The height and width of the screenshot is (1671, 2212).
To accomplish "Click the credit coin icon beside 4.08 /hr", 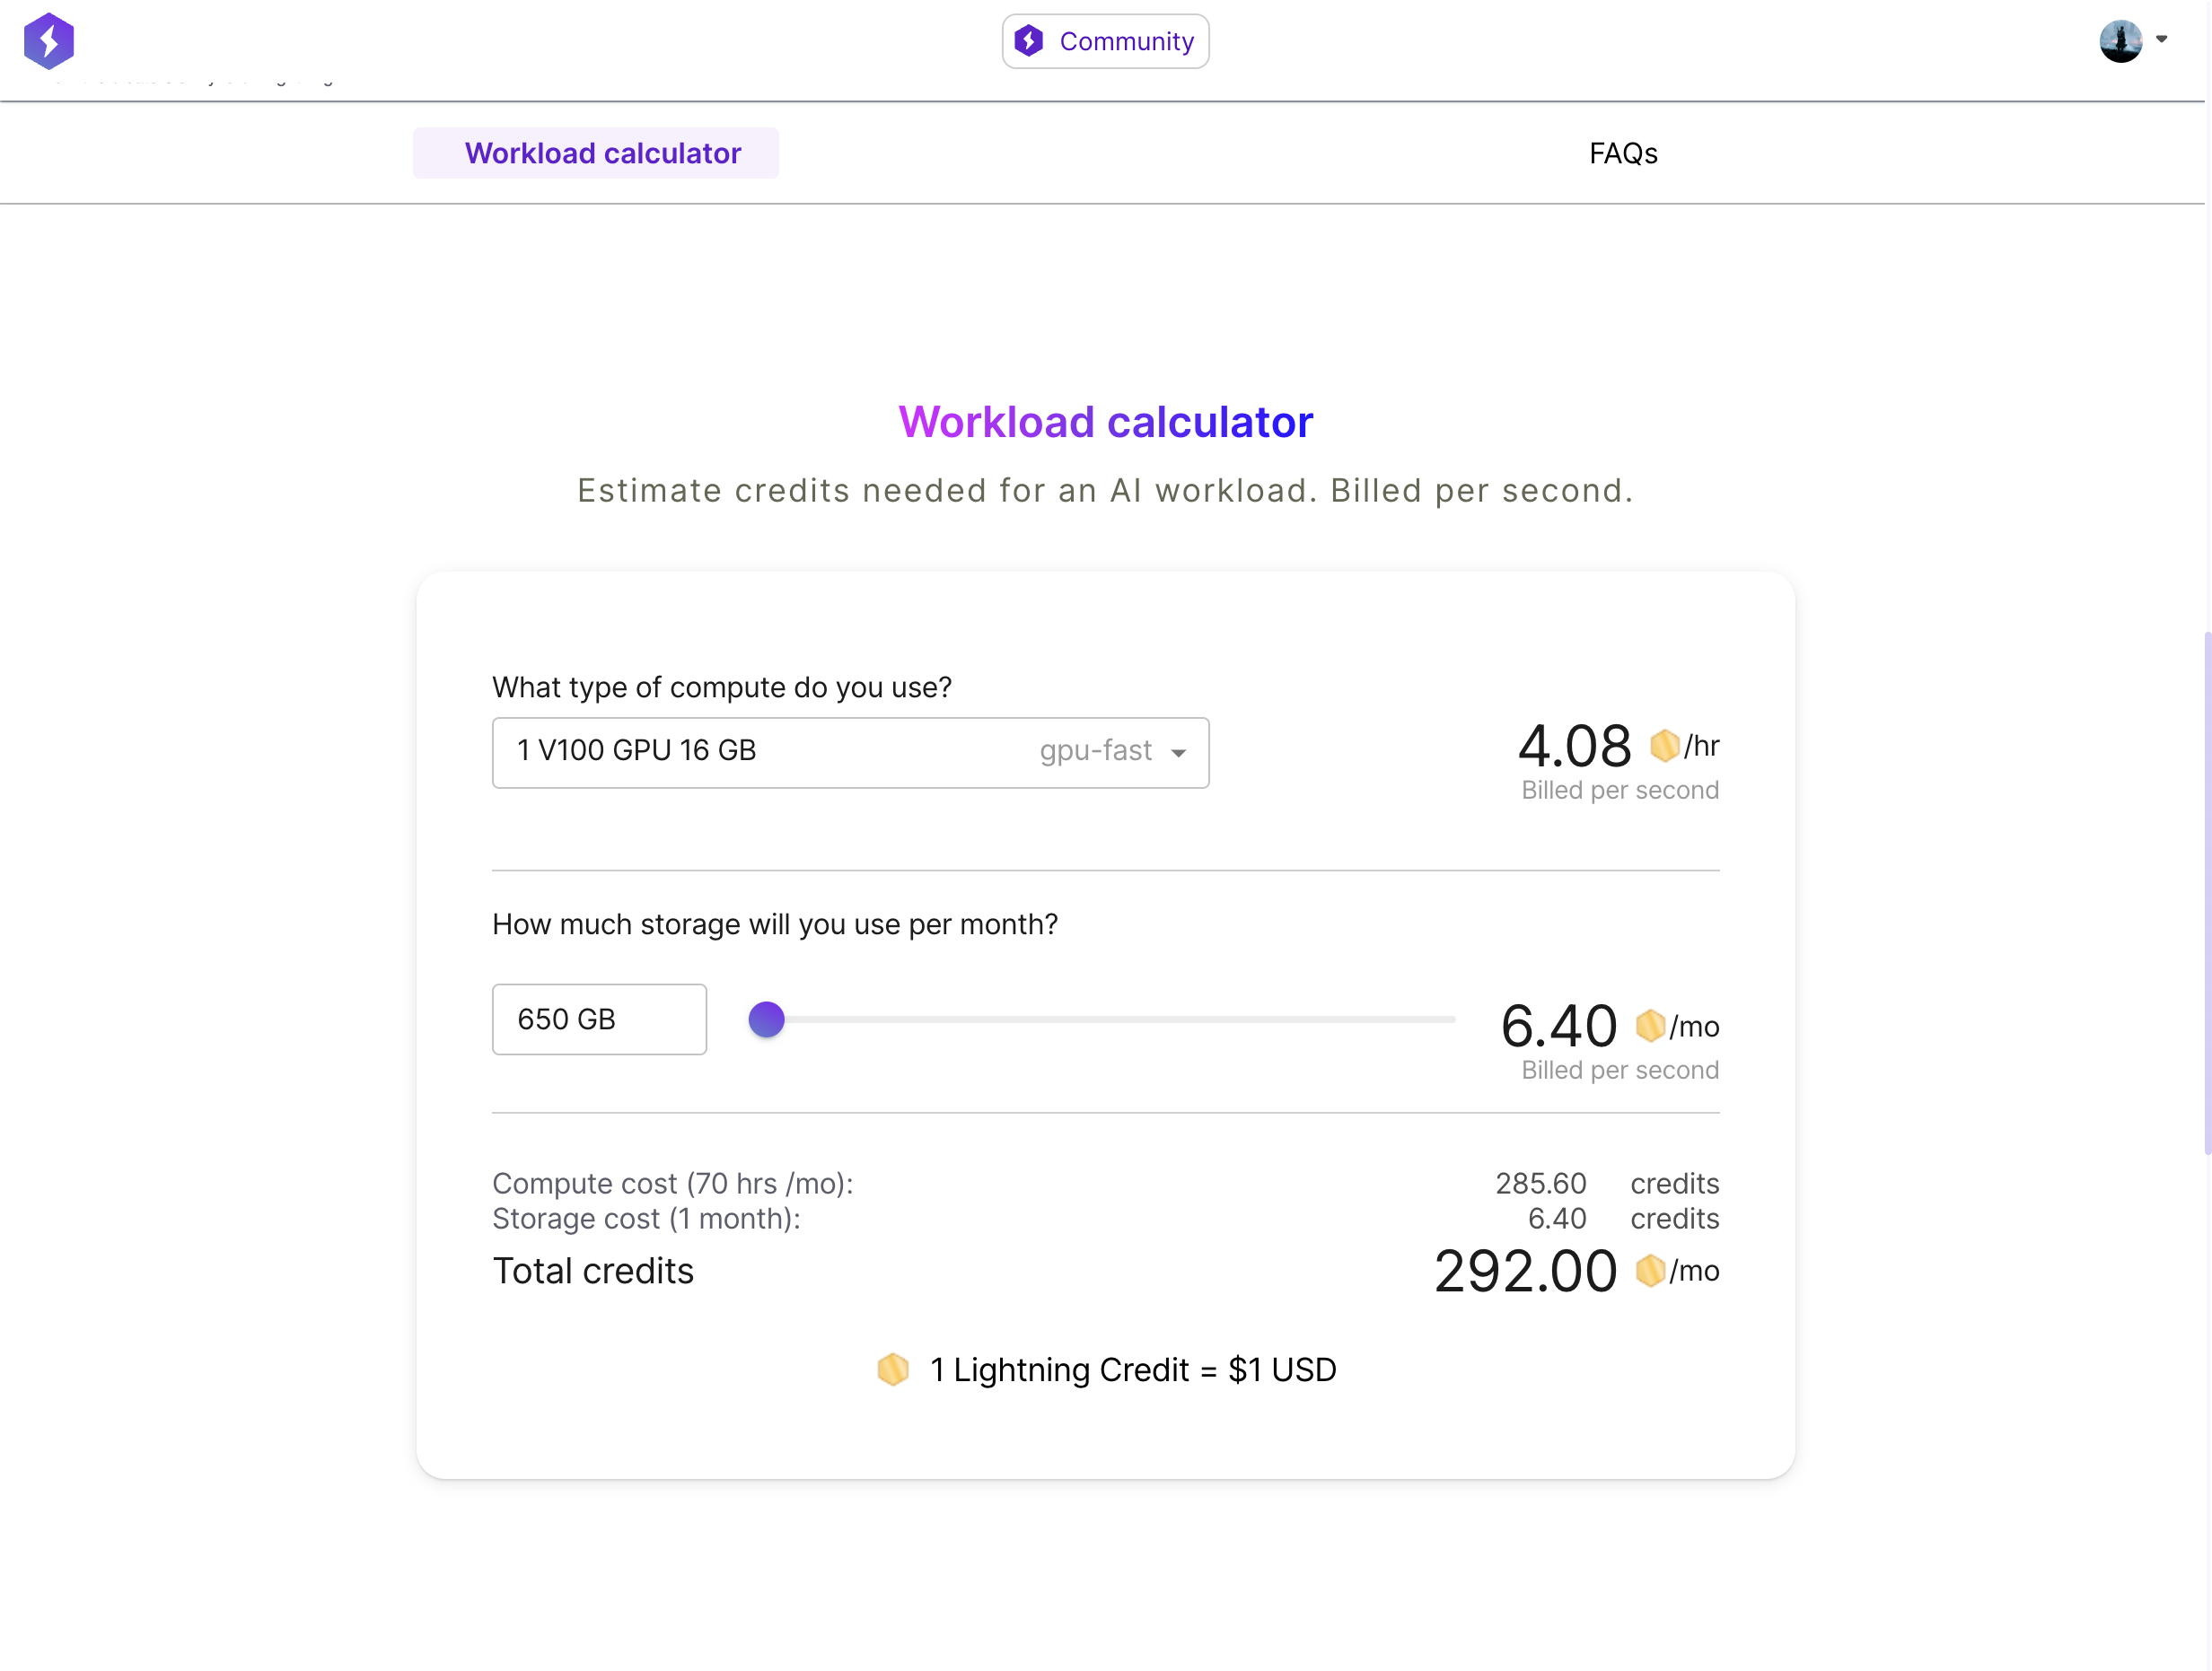I will pos(1664,746).
